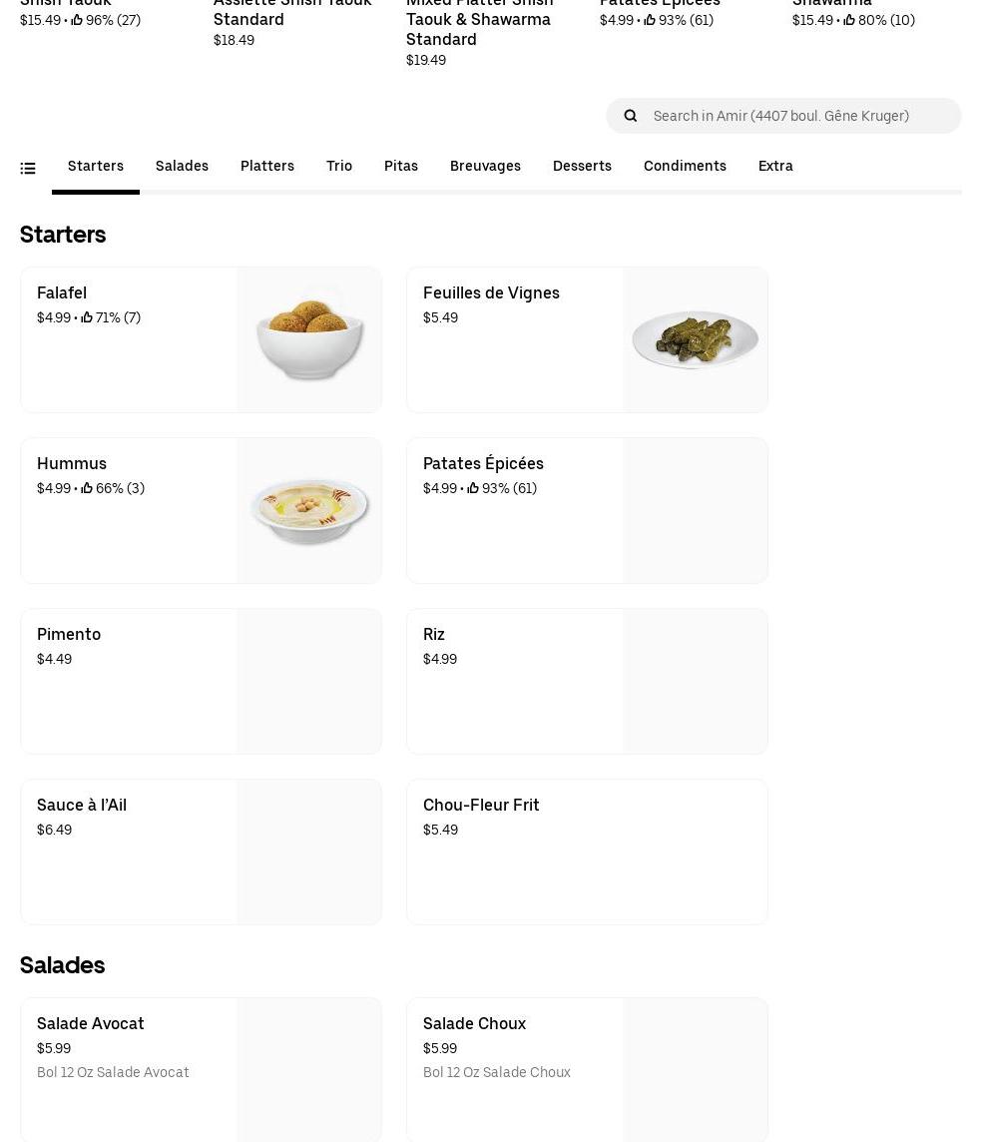Image resolution: width=982 pixels, height=1142 pixels.
Task: Click the search magnifier icon
Action: tap(631, 116)
